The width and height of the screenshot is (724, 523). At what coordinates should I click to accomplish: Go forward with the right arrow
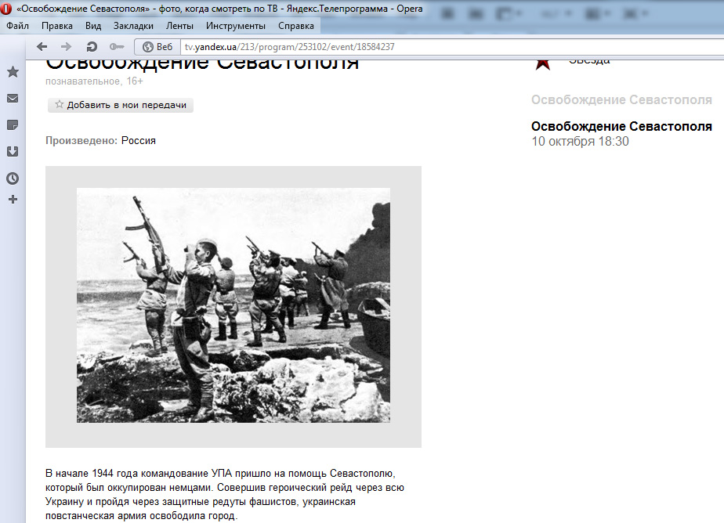click(67, 46)
